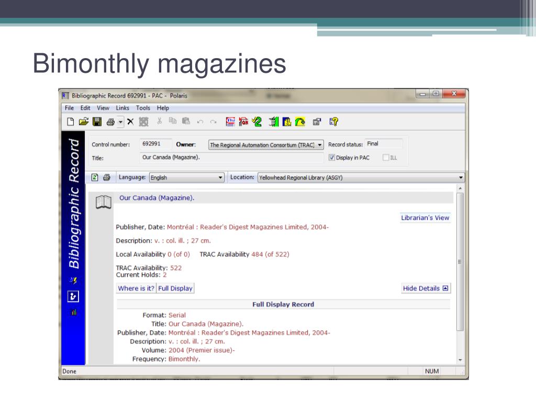Click the Done status bar text
Image resolution: width=536 pixels, height=402 pixels.
(70, 371)
